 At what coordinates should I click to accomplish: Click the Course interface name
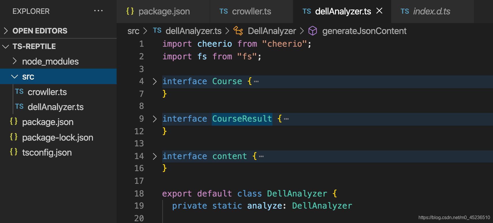coord(227,81)
